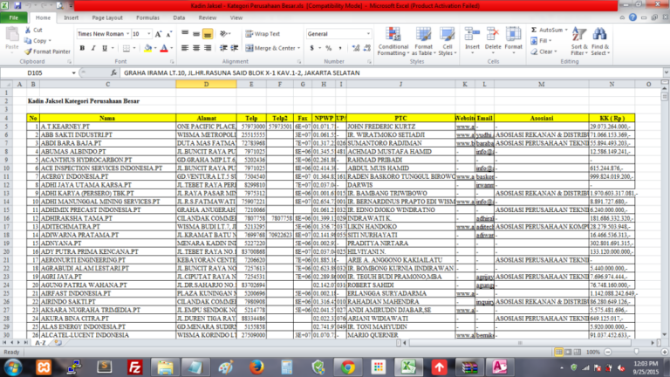The image size is (670, 377).
Task: Decrease decimal places
Action: (x=366, y=48)
